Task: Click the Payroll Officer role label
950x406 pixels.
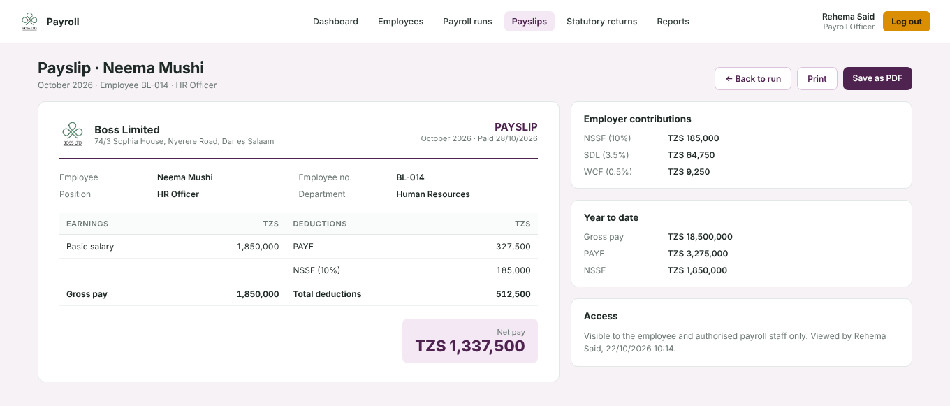Action: [849, 27]
